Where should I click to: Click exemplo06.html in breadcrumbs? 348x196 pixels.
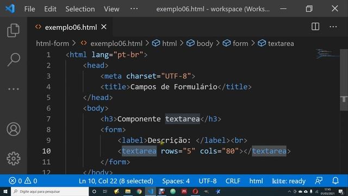click(x=116, y=44)
